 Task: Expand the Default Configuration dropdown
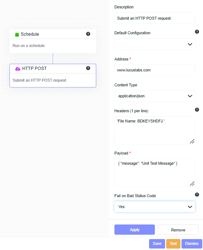[155, 44]
